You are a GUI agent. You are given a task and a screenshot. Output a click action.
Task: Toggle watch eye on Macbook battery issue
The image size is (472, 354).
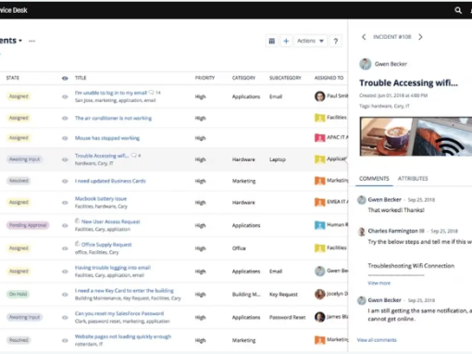[x=65, y=203]
